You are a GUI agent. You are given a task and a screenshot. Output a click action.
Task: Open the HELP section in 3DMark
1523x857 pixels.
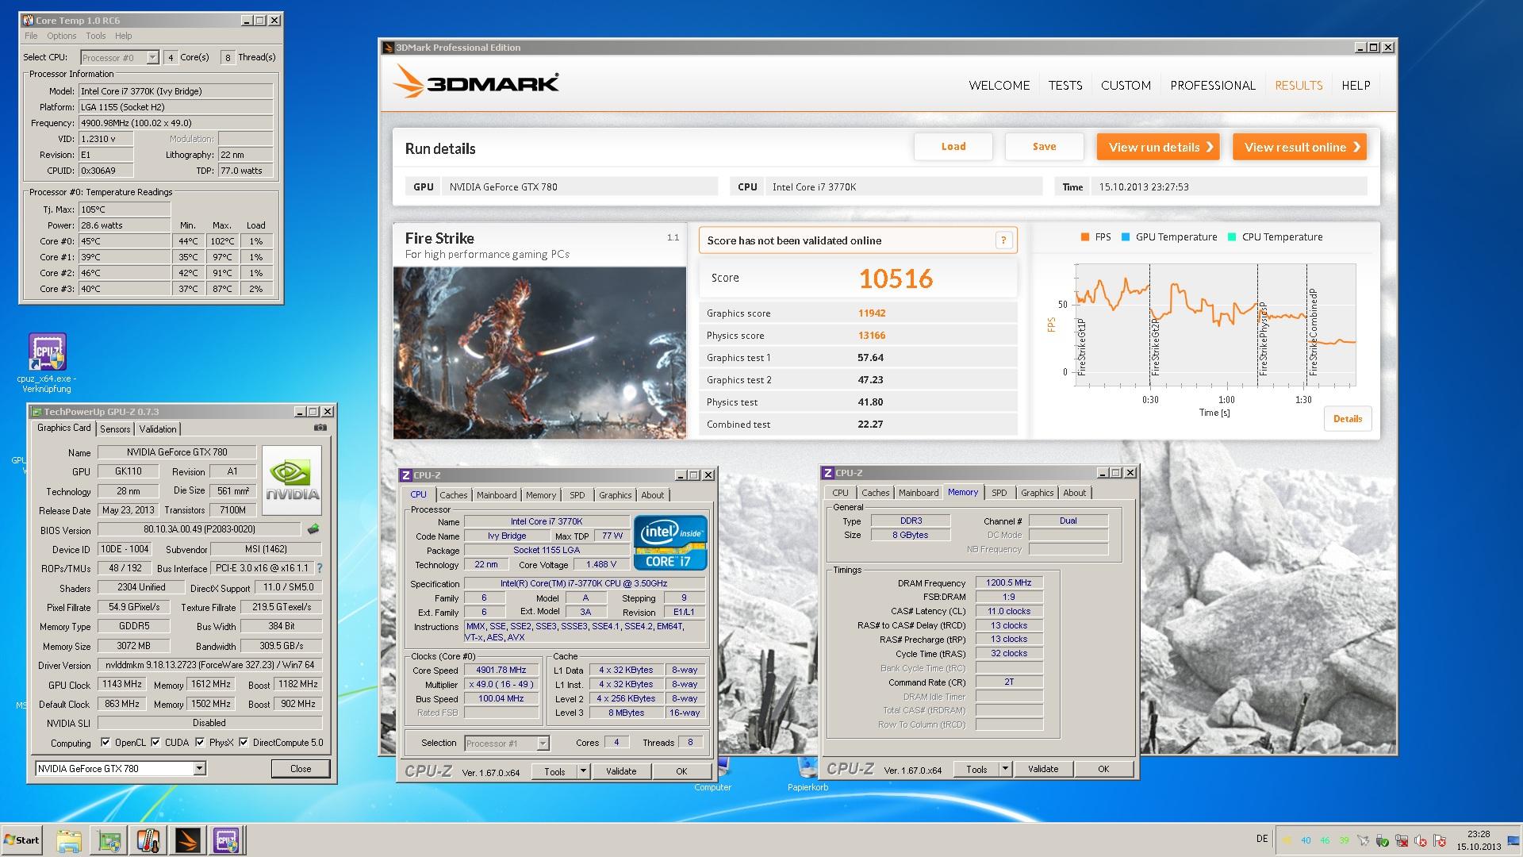(x=1356, y=85)
